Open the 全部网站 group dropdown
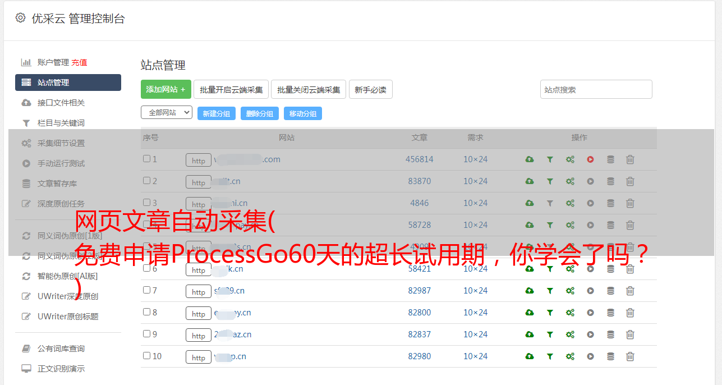 (167, 113)
